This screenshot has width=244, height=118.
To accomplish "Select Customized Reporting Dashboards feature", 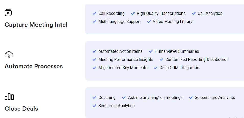I will [197, 60].
